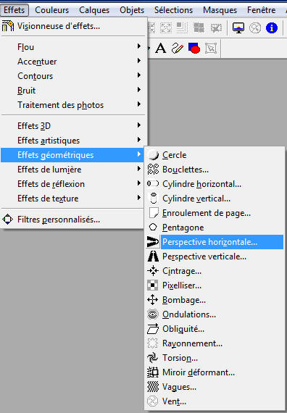Click the Perspective verticale icon
Image resolution: width=287 pixels, height=413 pixels.
pyautogui.click(x=153, y=256)
